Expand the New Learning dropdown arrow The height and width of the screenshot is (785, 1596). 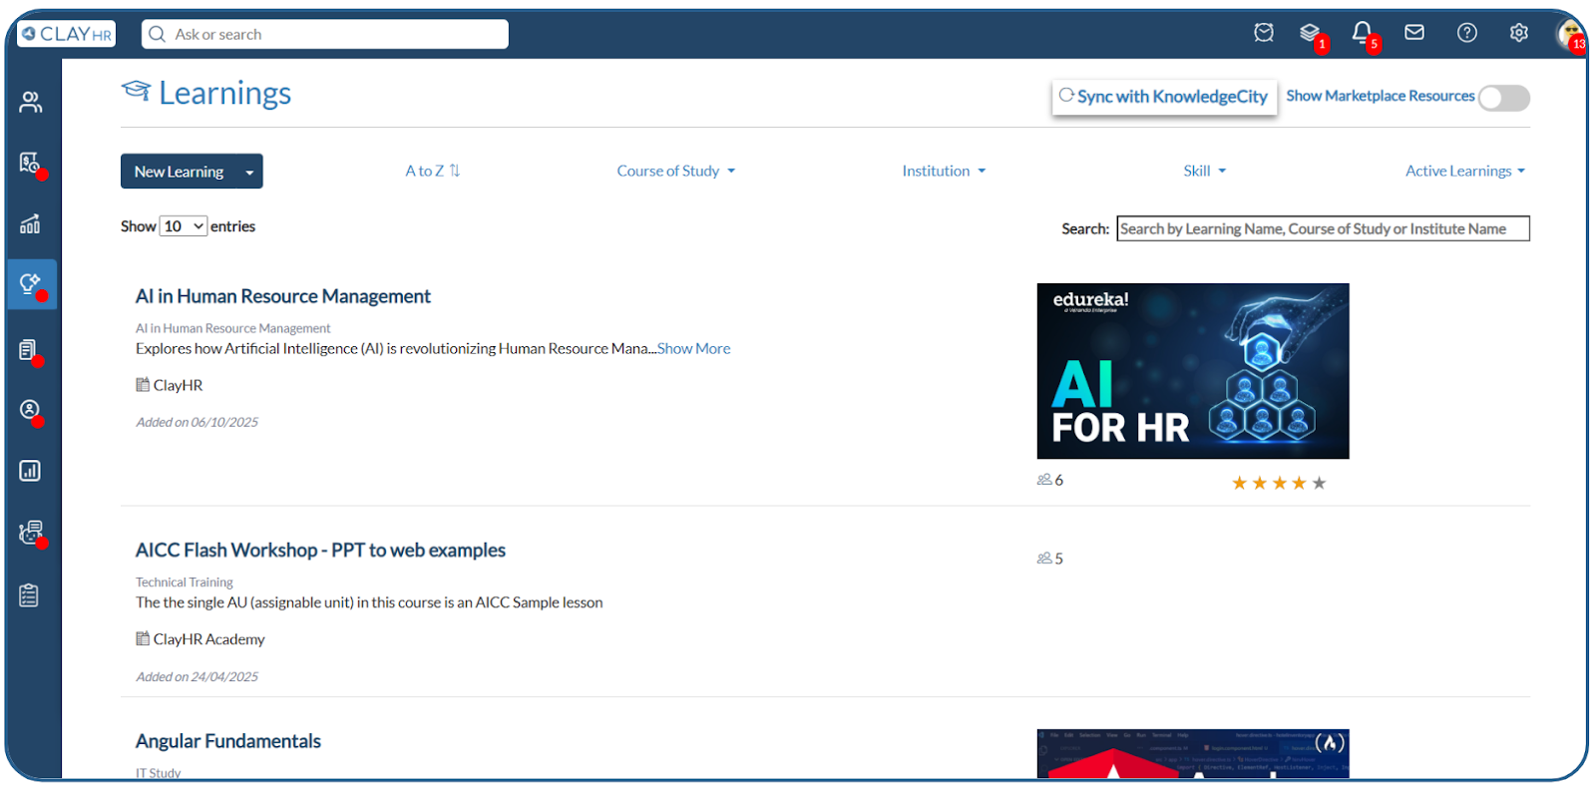click(x=249, y=173)
